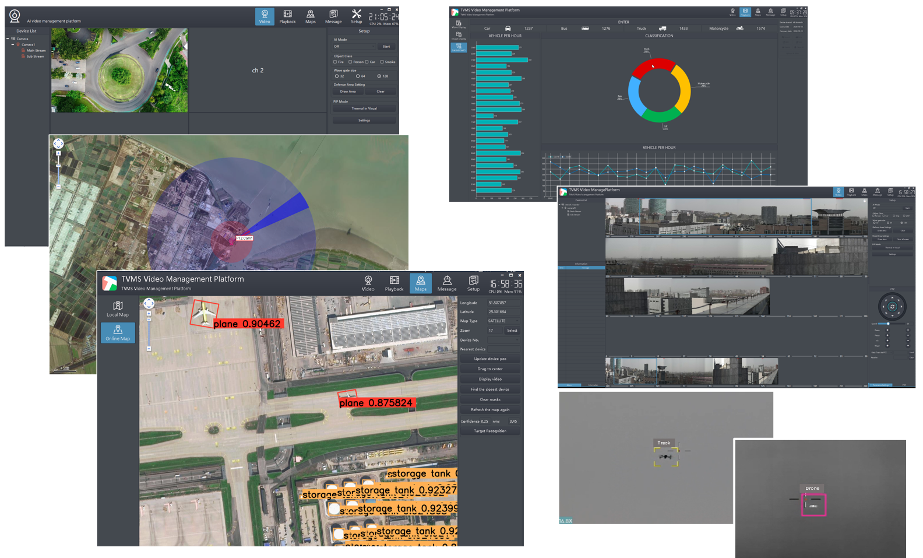
Task: Open Maps in AI video platform window
Action: [x=311, y=16]
